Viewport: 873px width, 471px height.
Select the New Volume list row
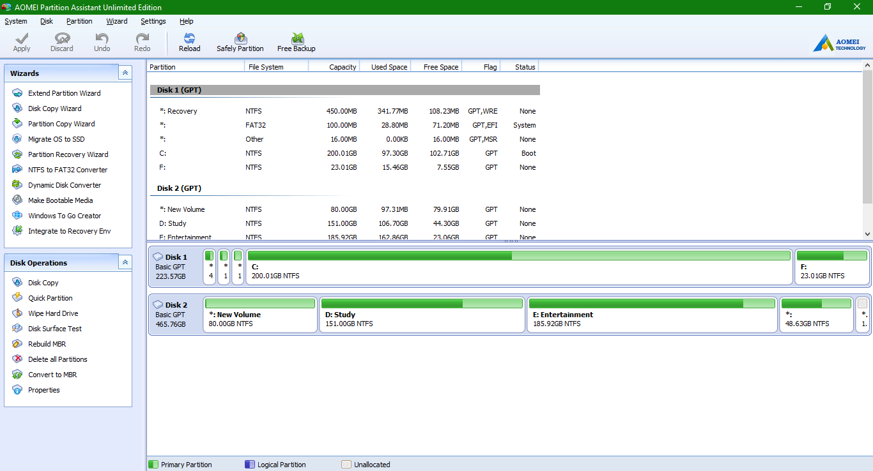click(x=345, y=209)
